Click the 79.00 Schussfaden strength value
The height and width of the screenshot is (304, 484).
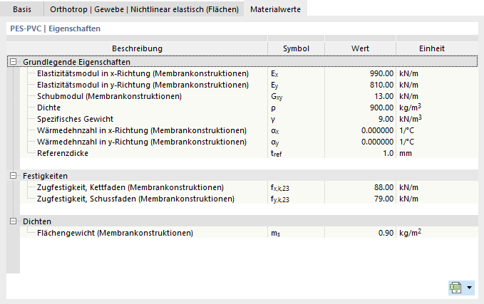tap(360, 199)
